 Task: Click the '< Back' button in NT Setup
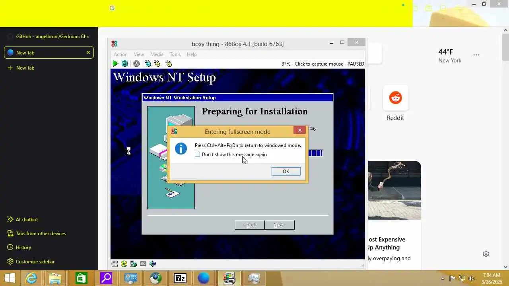(x=250, y=225)
